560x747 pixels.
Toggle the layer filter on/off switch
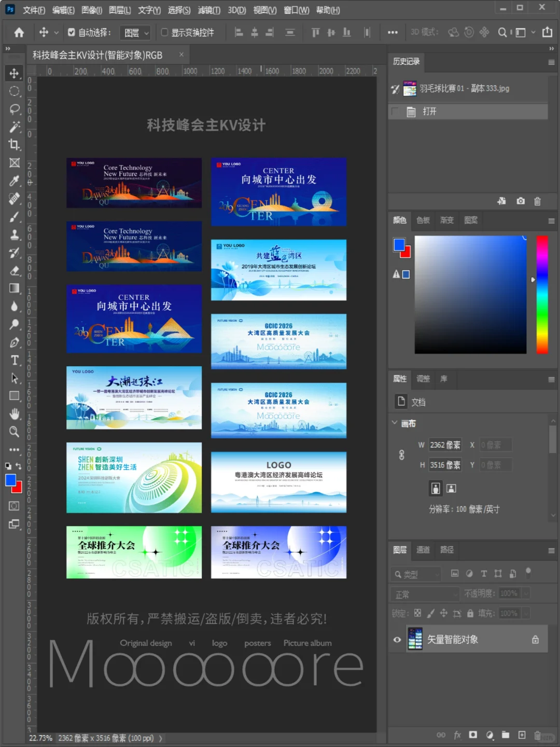[x=528, y=572]
